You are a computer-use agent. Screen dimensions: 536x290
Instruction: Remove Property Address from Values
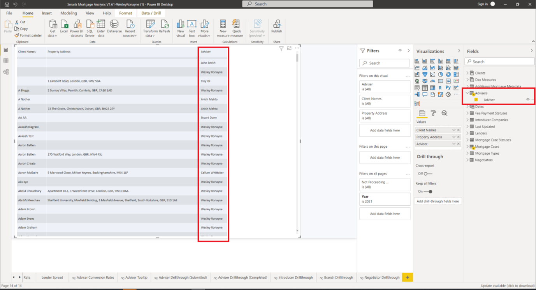(459, 137)
